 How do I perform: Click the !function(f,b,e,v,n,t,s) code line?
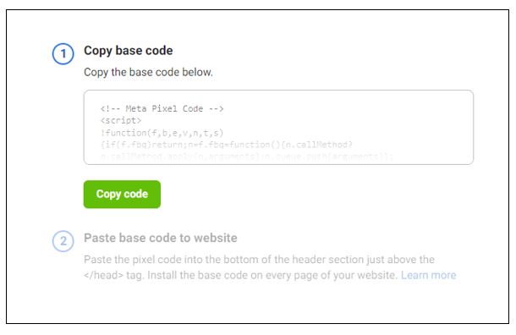[162, 133]
